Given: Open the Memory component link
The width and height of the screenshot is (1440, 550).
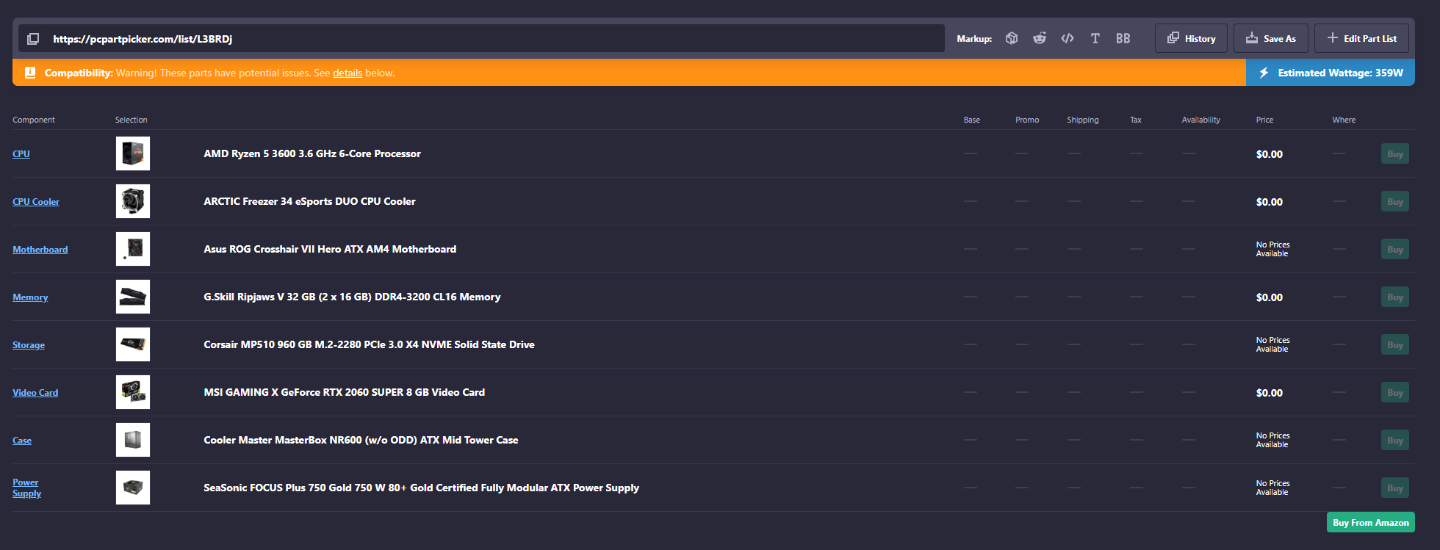Looking at the screenshot, I should (30, 297).
